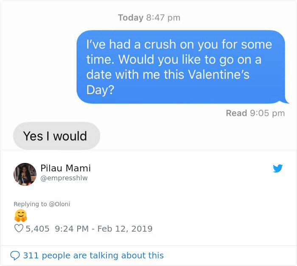Click the speech bubble conversation icon
This screenshot has width=297, height=266.
(x=15, y=255)
